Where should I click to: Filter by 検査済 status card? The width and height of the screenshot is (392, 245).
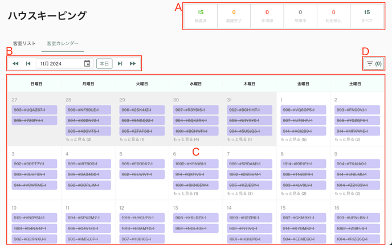click(x=201, y=16)
